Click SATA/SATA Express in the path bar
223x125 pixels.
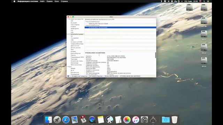pyautogui.click(x=96, y=76)
